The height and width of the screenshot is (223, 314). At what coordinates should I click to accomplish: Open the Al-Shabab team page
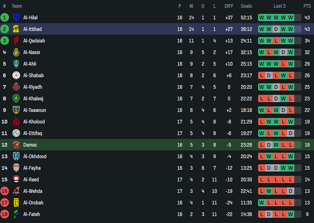pos(33,75)
